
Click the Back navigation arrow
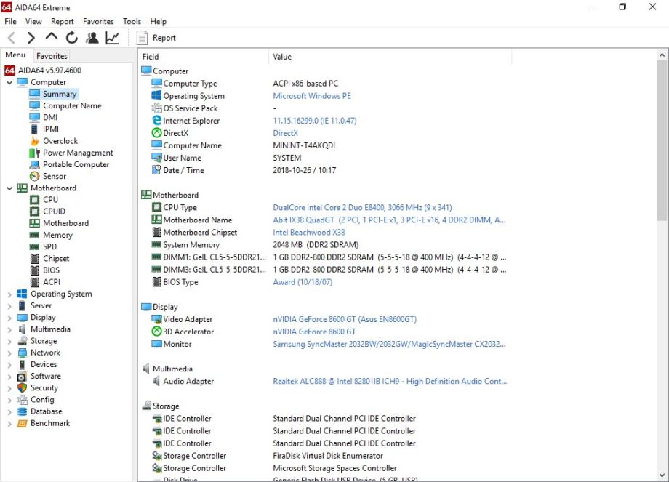point(12,38)
